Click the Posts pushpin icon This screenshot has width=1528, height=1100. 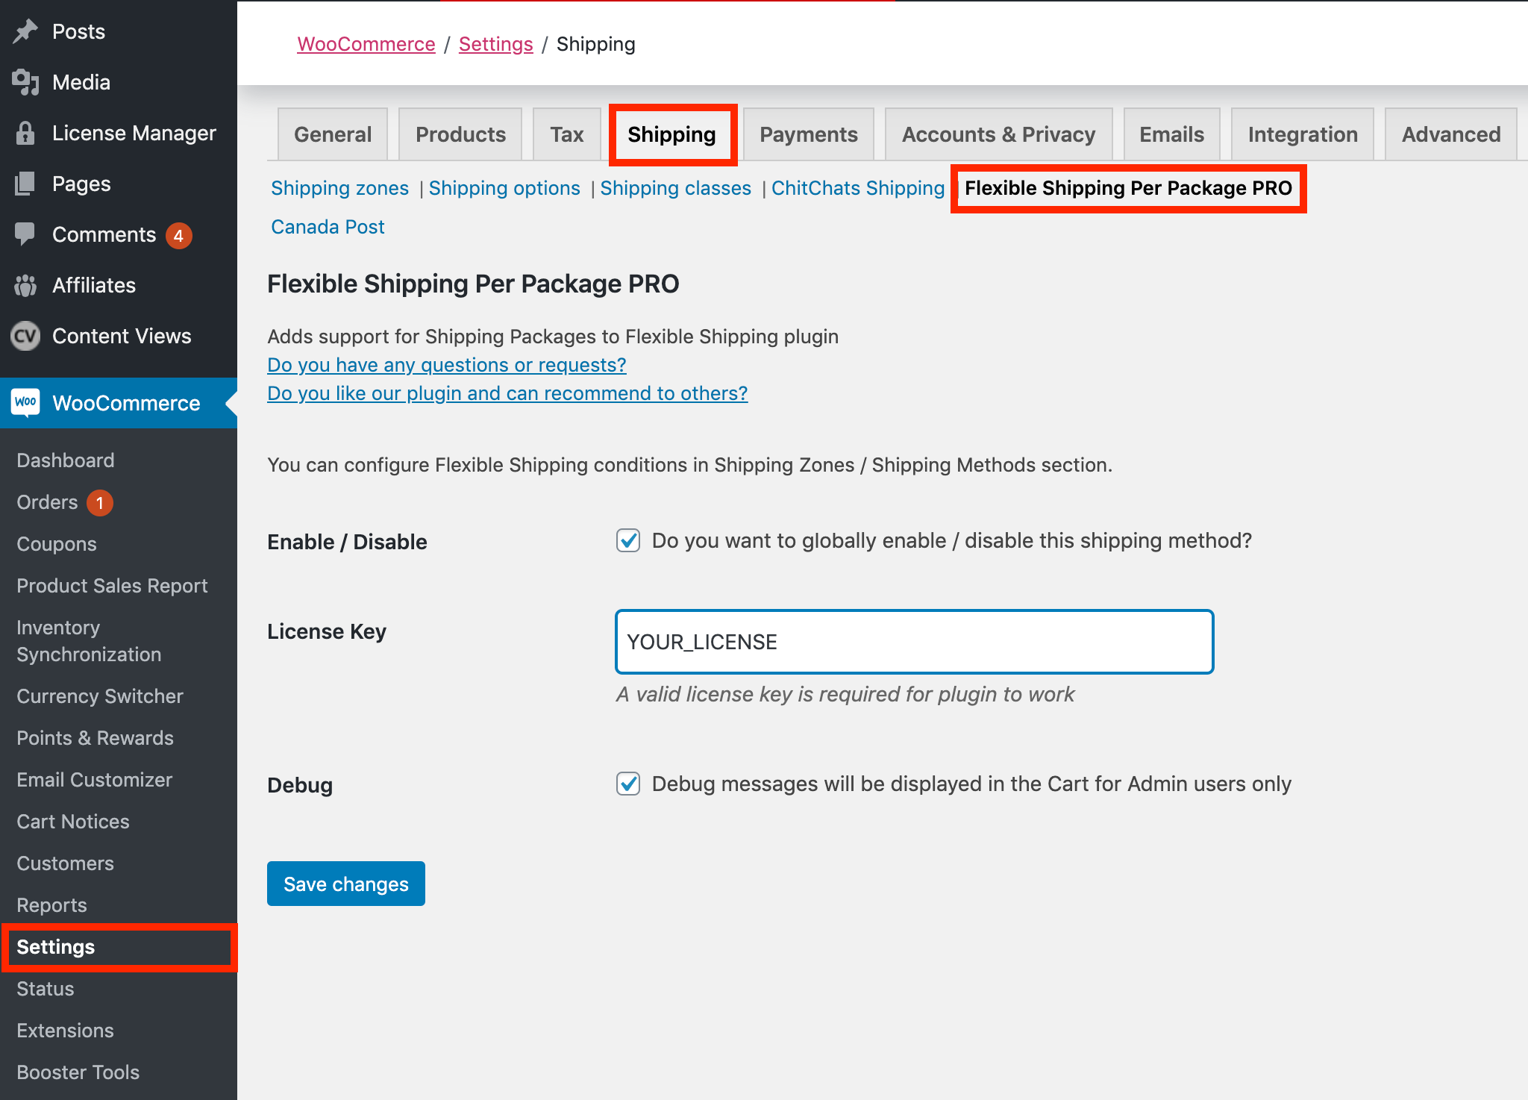click(25, 31)
